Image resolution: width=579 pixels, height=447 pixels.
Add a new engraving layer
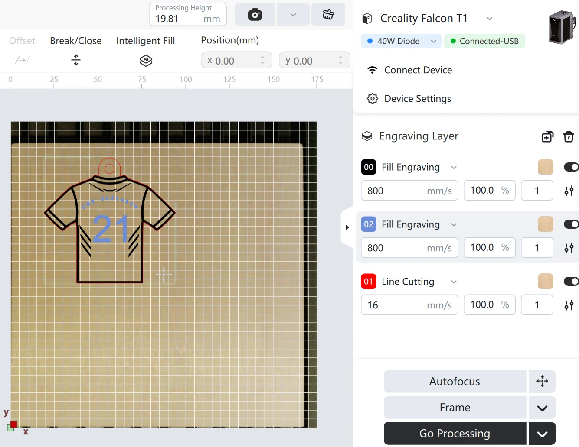[x=547, y=137]
